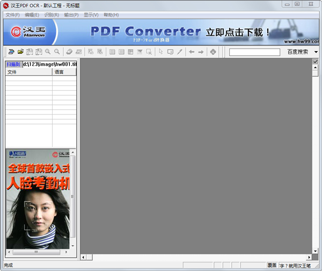Image resolution: width=322 pixels, height=271 pixels.
Task: Go to next page with right arrow
Action: coord(201,52)
